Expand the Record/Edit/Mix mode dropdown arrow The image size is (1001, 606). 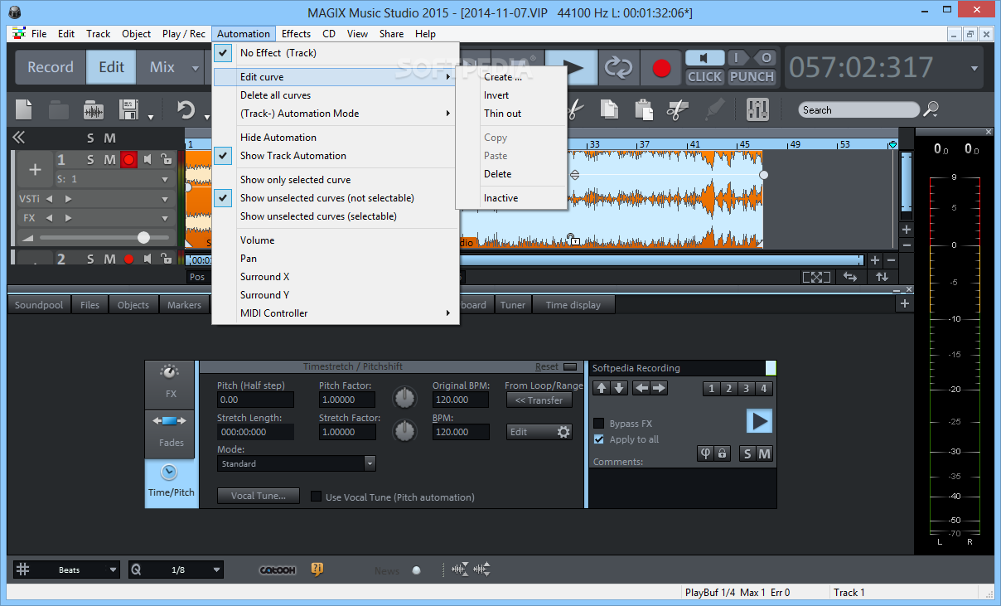[x=196, y=69]
